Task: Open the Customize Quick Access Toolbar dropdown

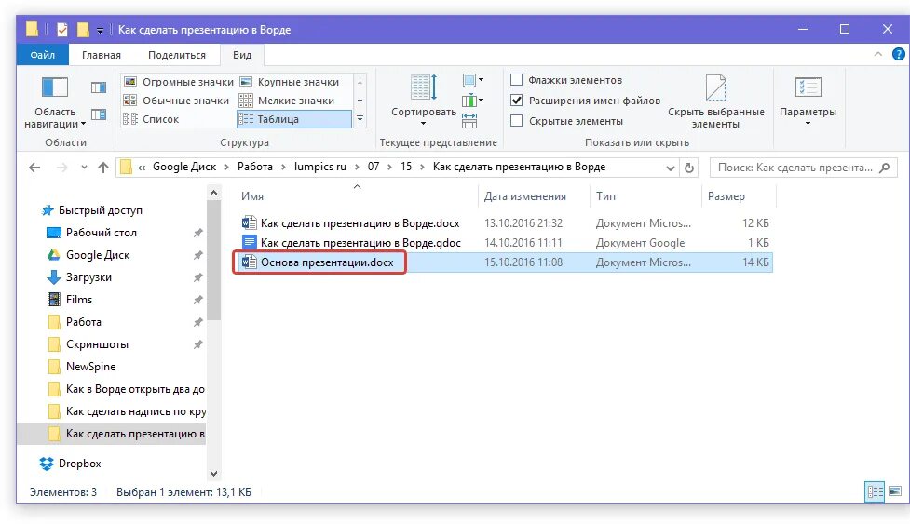Action: [100, 30]
